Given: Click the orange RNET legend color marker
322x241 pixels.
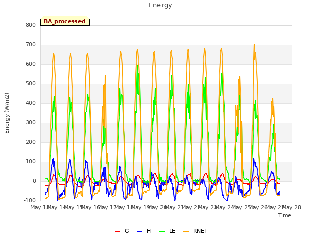Looking at the screenshot, I should [x=186, y=232].
